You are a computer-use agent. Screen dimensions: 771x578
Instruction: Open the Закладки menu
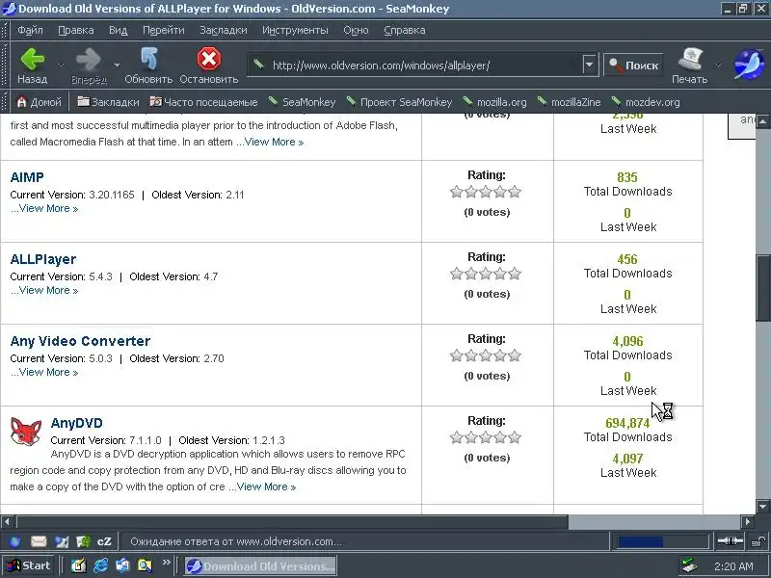coord(224,30)
